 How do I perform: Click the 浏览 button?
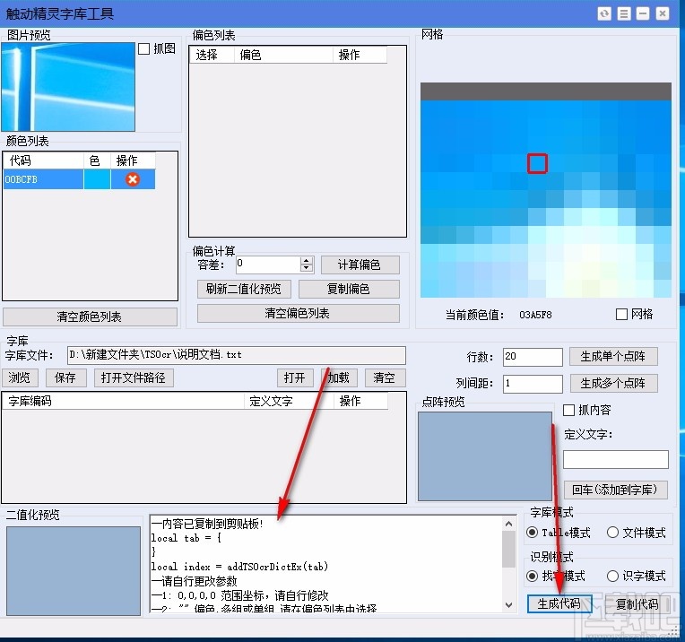tap(20, 377)
